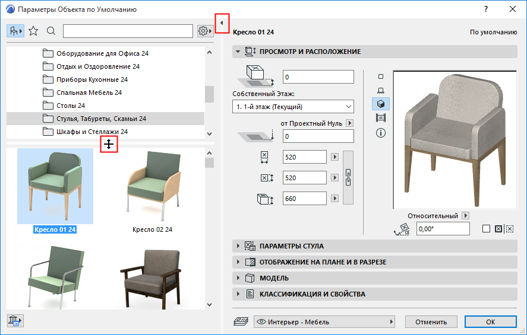
Task: Click the library search text field
Action: click(128, 31)
